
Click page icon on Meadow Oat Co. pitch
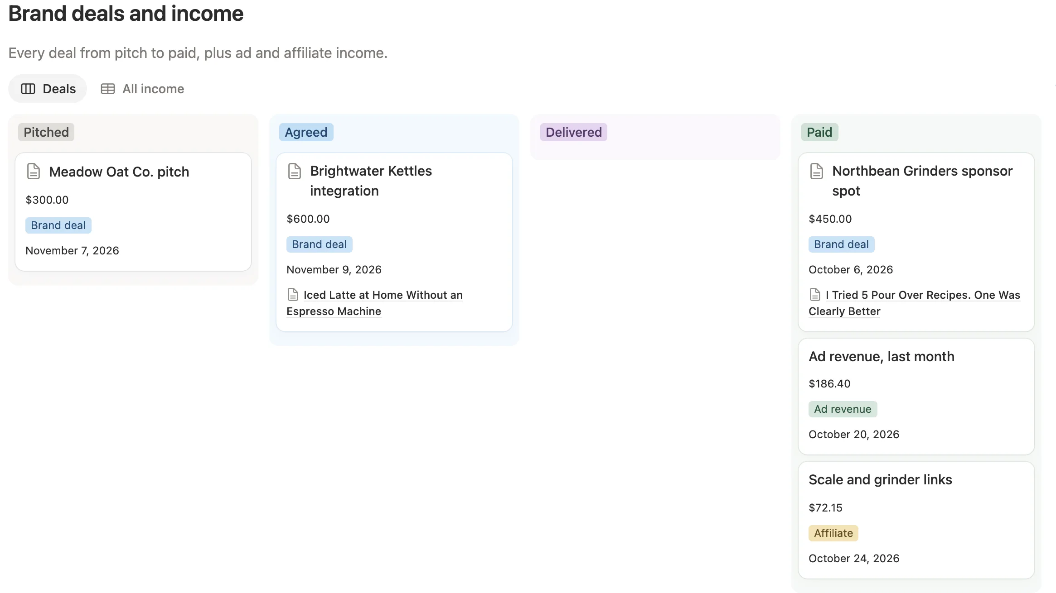point(34,172)
